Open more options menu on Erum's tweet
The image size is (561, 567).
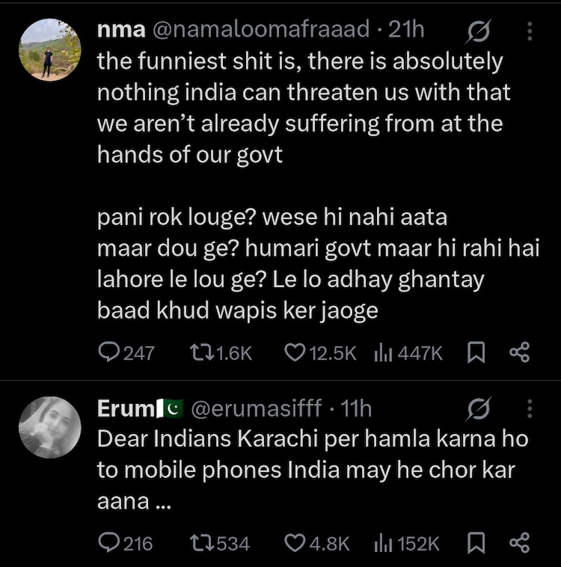pyautogui.click(x=530, y=409)
